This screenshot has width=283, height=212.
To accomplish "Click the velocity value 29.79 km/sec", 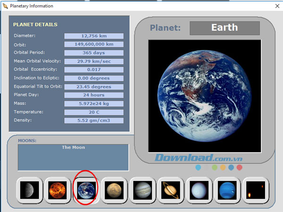I will (x=94, y=61).
